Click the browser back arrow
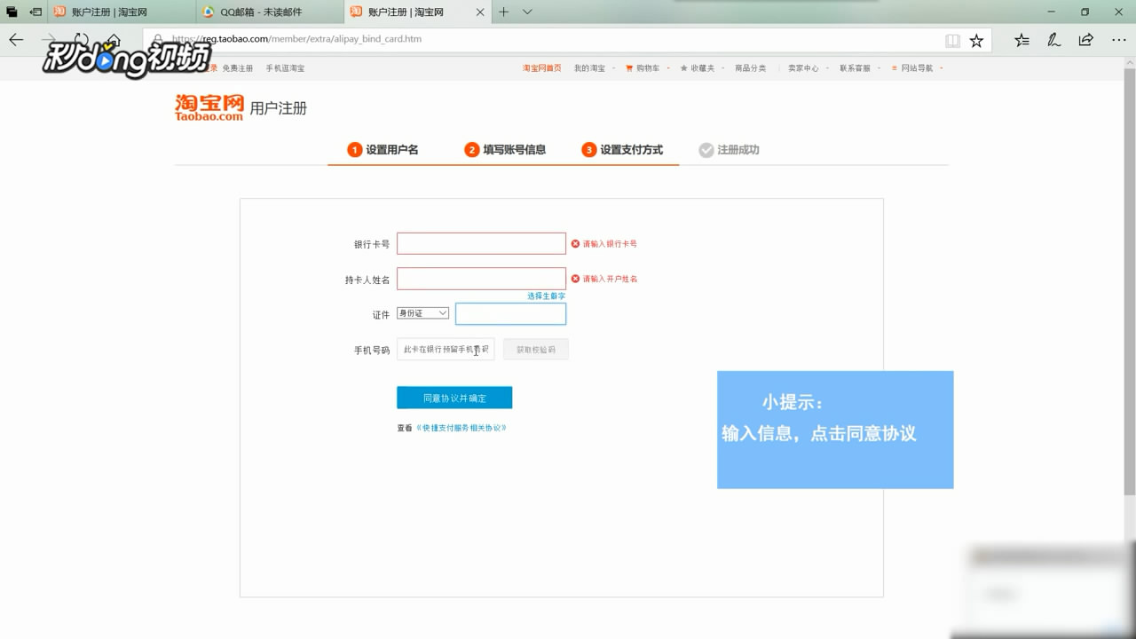Screen dimensions: 1136x639 click(x=16, y=40)
